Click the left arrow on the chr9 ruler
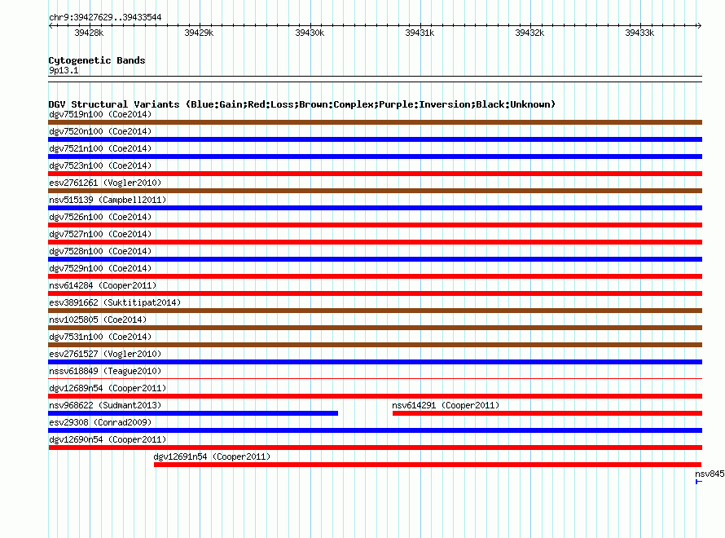This screenshot has height=538, width=725. 51,26
